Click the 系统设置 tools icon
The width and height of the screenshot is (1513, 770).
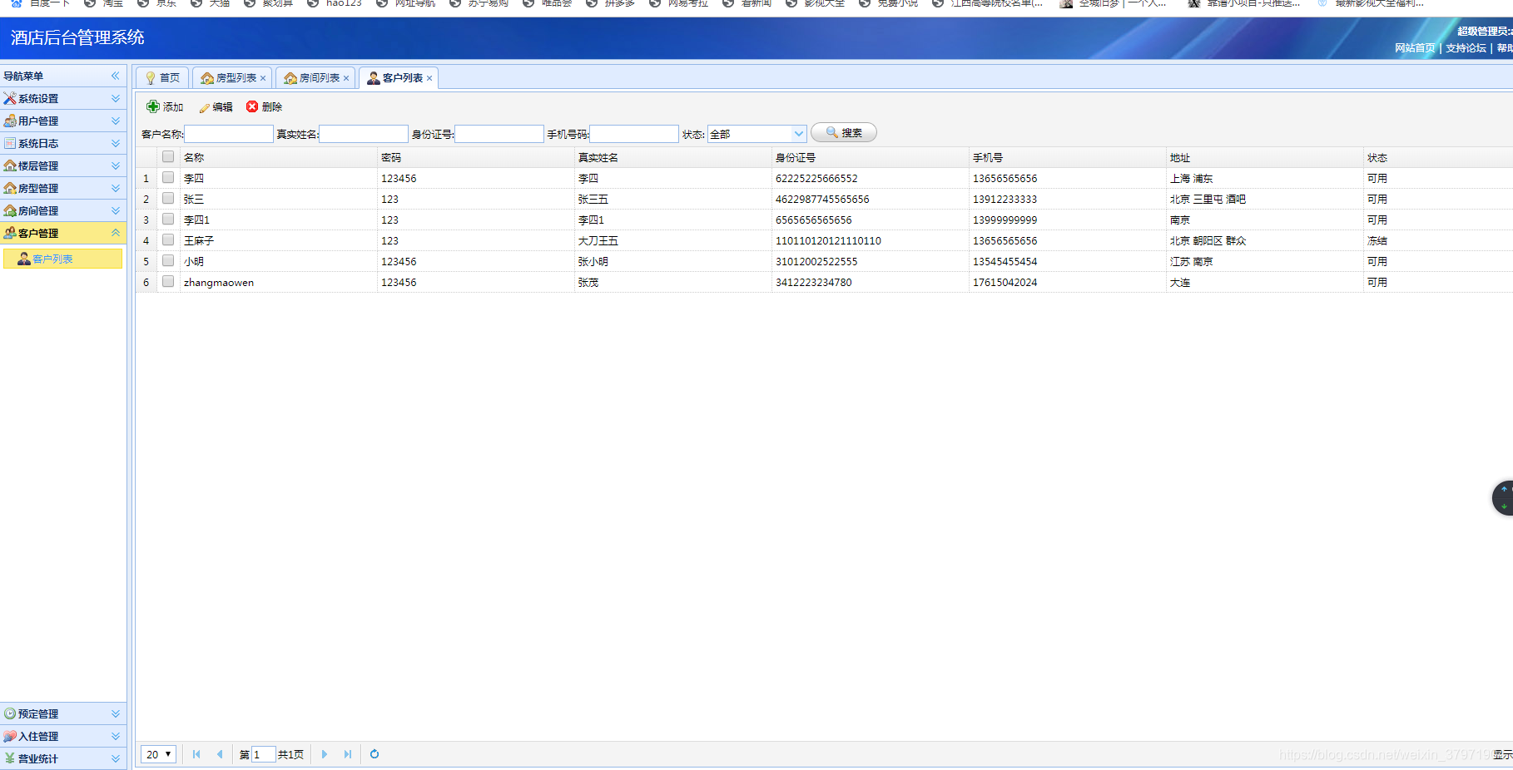pos(10,98)
